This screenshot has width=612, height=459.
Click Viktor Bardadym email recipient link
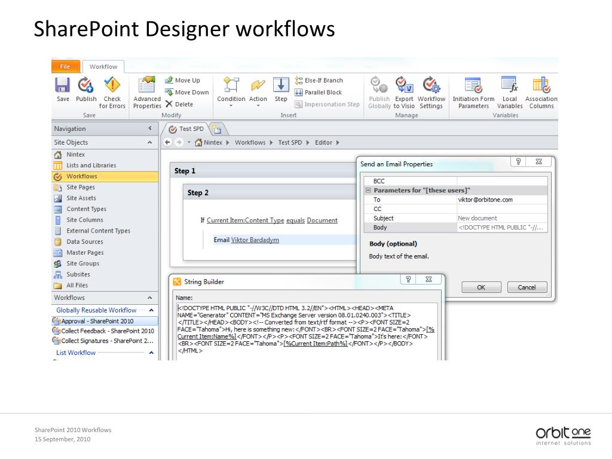(x=255, y=240)
